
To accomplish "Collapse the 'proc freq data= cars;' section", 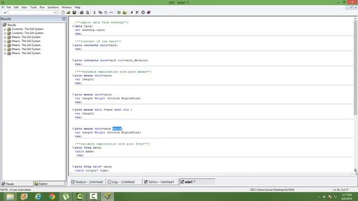I will [73, 166].
